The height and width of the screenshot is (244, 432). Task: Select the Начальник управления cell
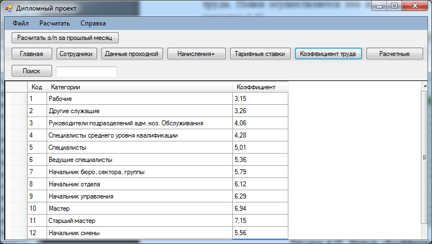tap(140, 196)
